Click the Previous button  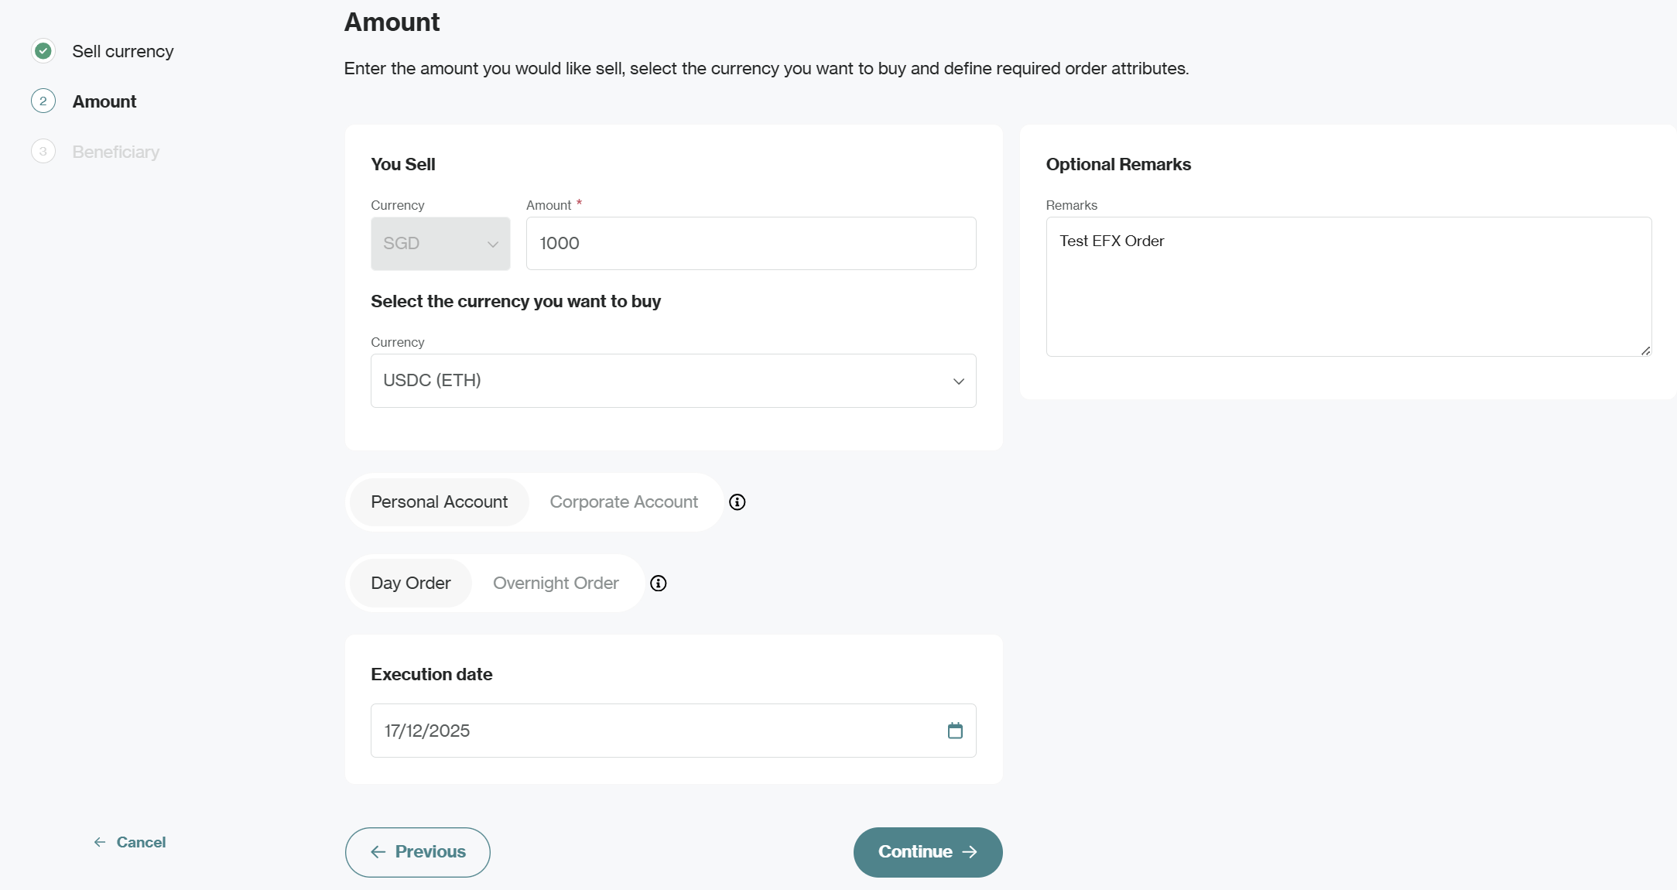click(x=418, y=852)
